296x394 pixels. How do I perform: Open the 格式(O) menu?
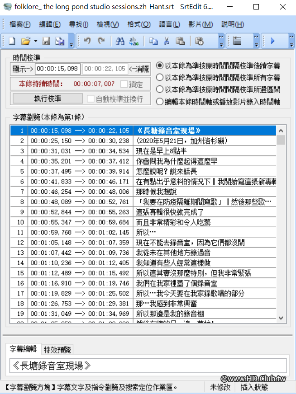click(x=139, y=24)
